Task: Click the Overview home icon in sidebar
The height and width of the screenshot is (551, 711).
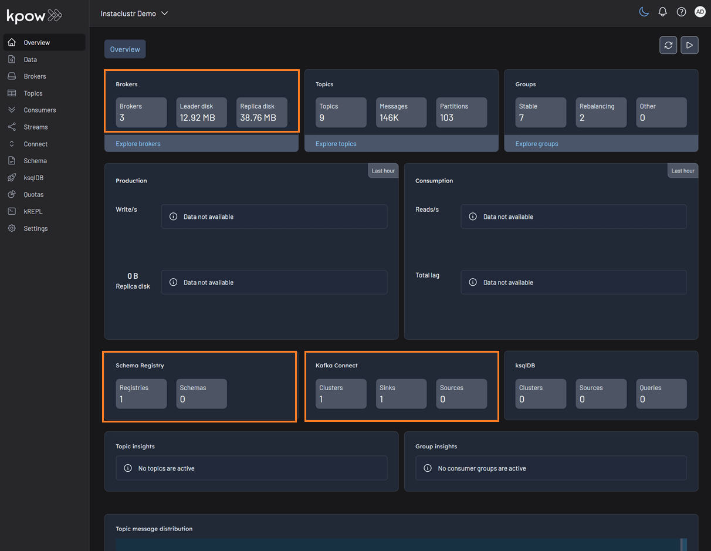Action: (12, 42)
